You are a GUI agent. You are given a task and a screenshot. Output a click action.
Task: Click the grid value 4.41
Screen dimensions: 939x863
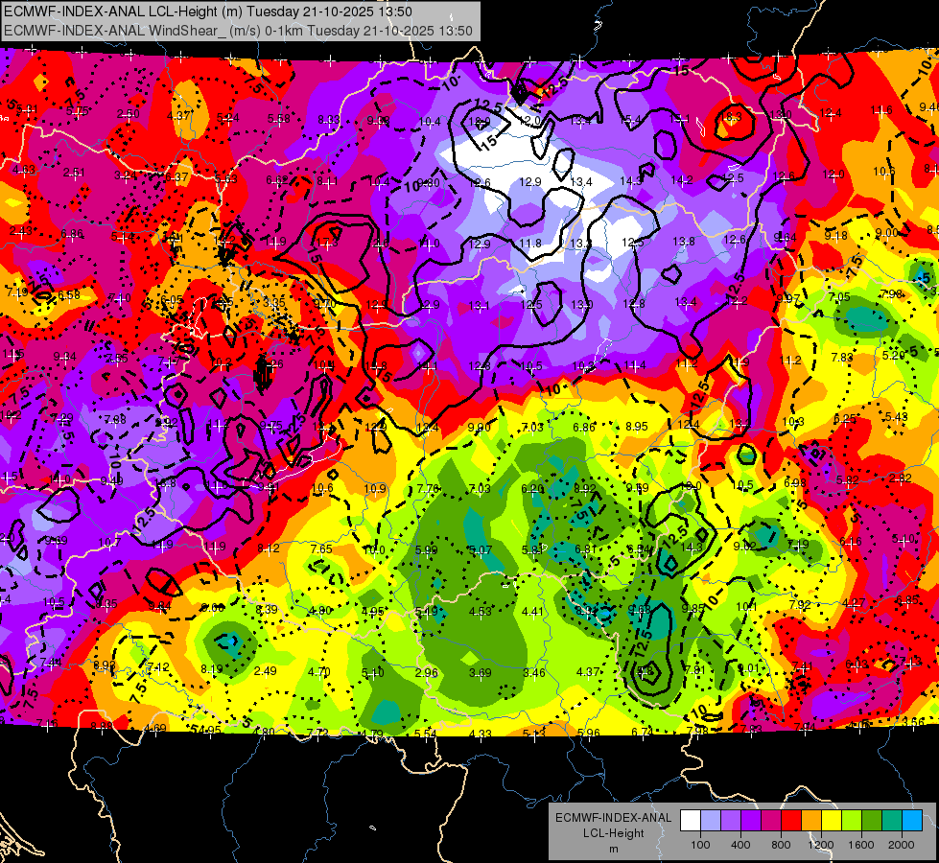[533, 611]
